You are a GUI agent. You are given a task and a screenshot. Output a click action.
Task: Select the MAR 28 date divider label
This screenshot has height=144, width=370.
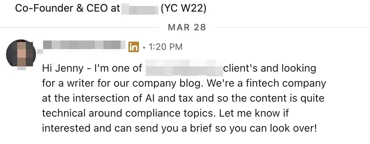tap(187, 27)
